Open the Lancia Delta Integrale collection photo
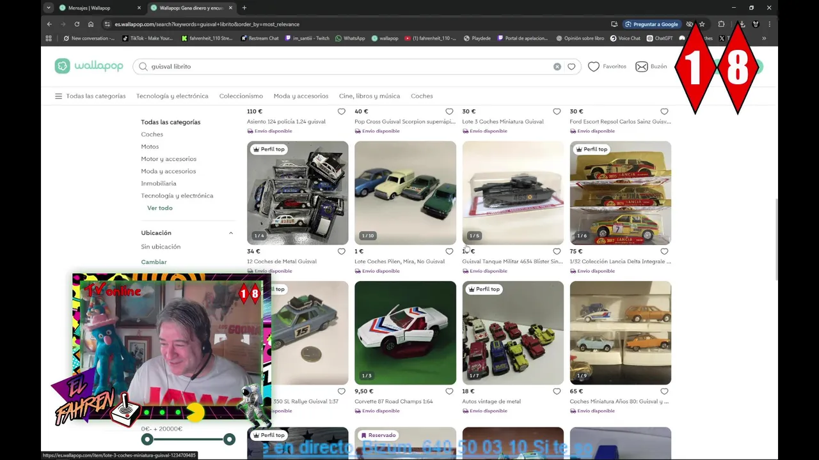This screenshot has width=819, height=460. click(621, 193)
